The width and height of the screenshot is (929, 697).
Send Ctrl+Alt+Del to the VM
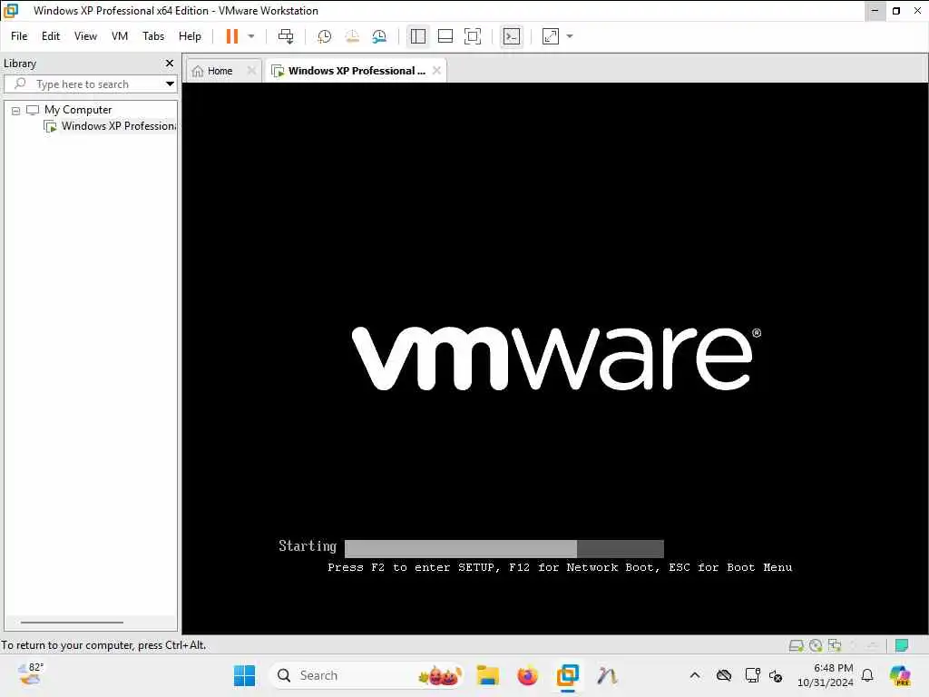click(x=286, y=36)
